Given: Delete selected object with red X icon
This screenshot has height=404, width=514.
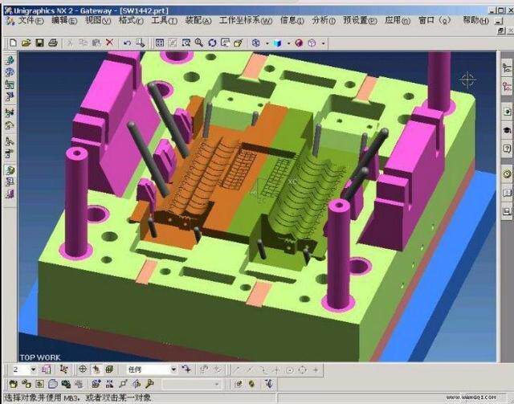Looking at the screenshot, I should [110, 43].
